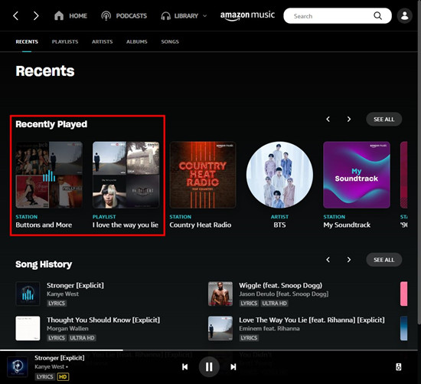The width and height of the screenshot is (421, 384).
Task: Open the My Soundtrack station cover
Action: [x=357, y=175]
